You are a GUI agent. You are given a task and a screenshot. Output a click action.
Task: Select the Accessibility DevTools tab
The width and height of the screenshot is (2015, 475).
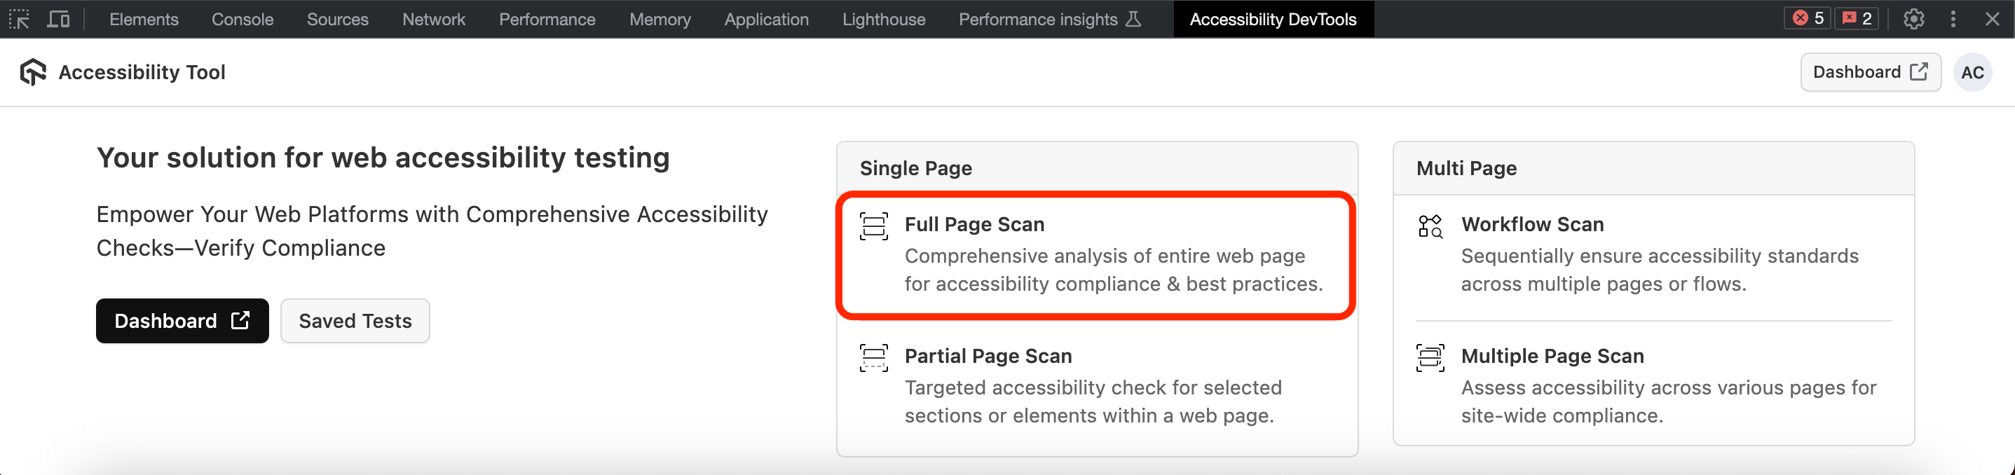(1273, 19)
